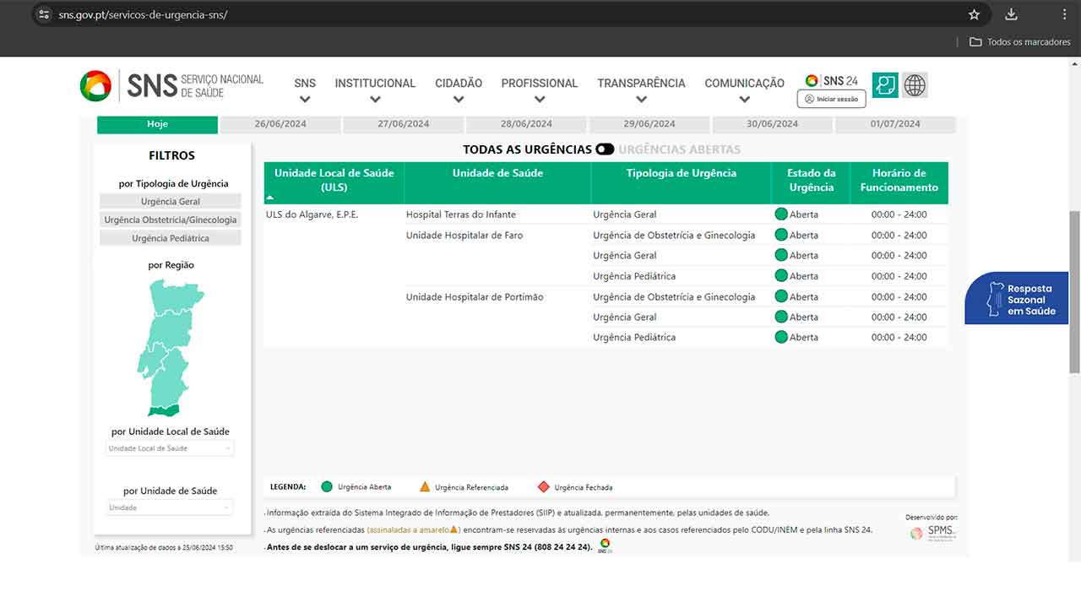Filter by Urgência Geral

pos(171,201)
